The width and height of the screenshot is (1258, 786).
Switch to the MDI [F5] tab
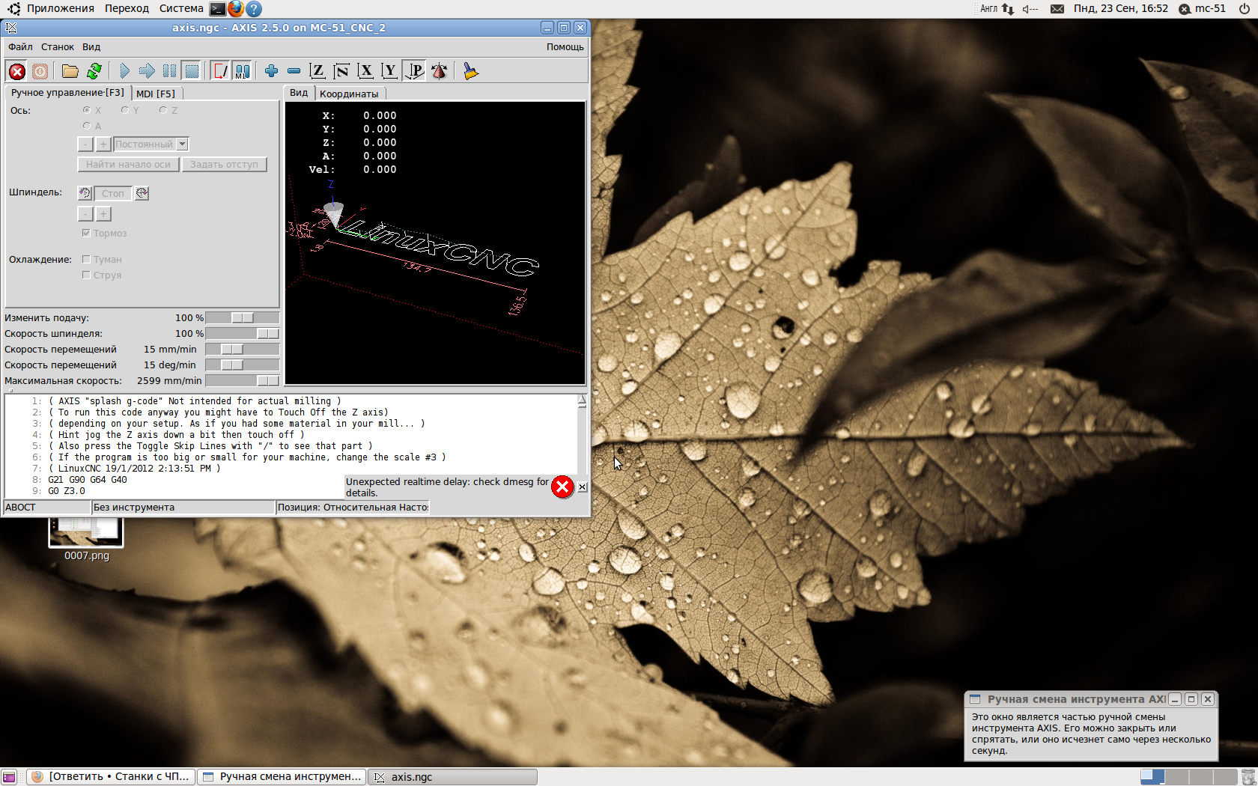pos(156,94)
